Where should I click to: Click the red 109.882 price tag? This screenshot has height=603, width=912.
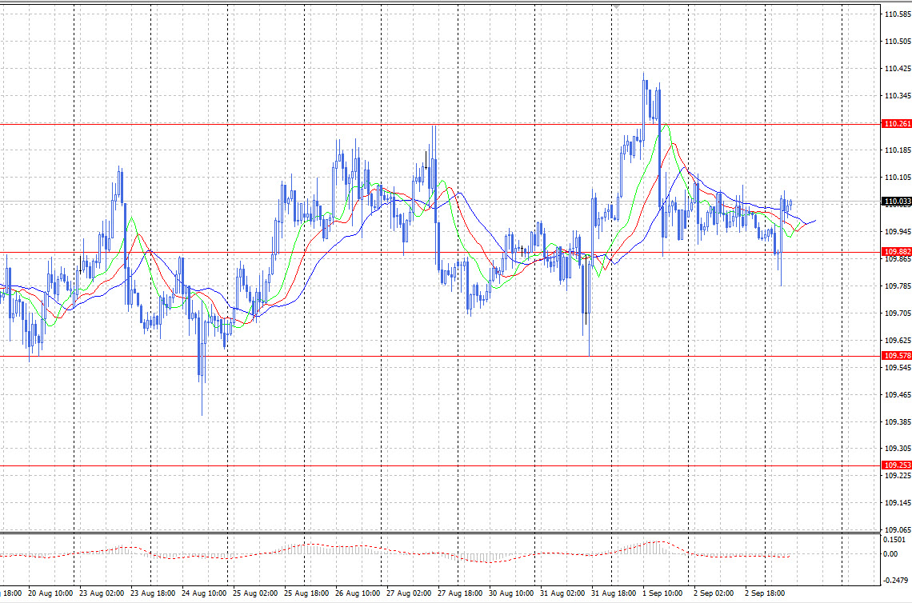(x=897, y=252)
